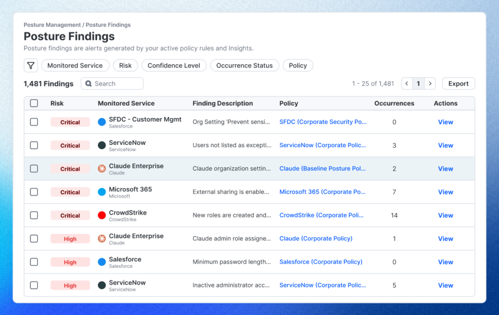Screen dimensions: 499x315
Task: Open the Monitored Service filter
Action: pyautogui.click(x=75, y=66)
